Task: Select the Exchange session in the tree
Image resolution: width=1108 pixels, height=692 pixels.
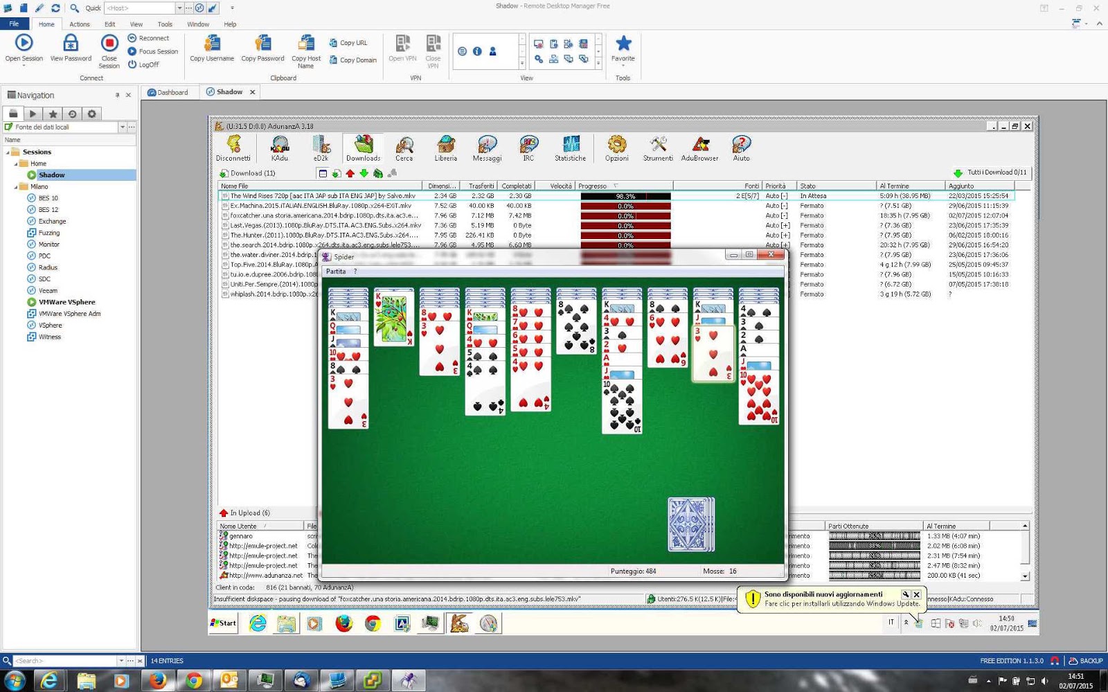Action: 52,222
